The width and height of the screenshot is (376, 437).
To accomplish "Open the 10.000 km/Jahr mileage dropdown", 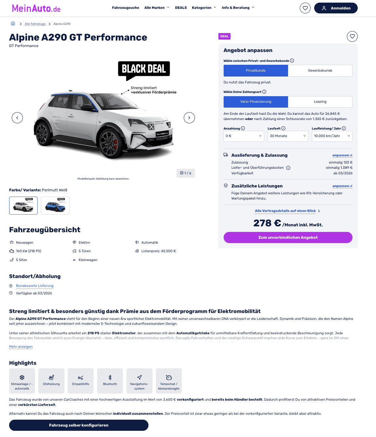I will (x=332, y=136).
